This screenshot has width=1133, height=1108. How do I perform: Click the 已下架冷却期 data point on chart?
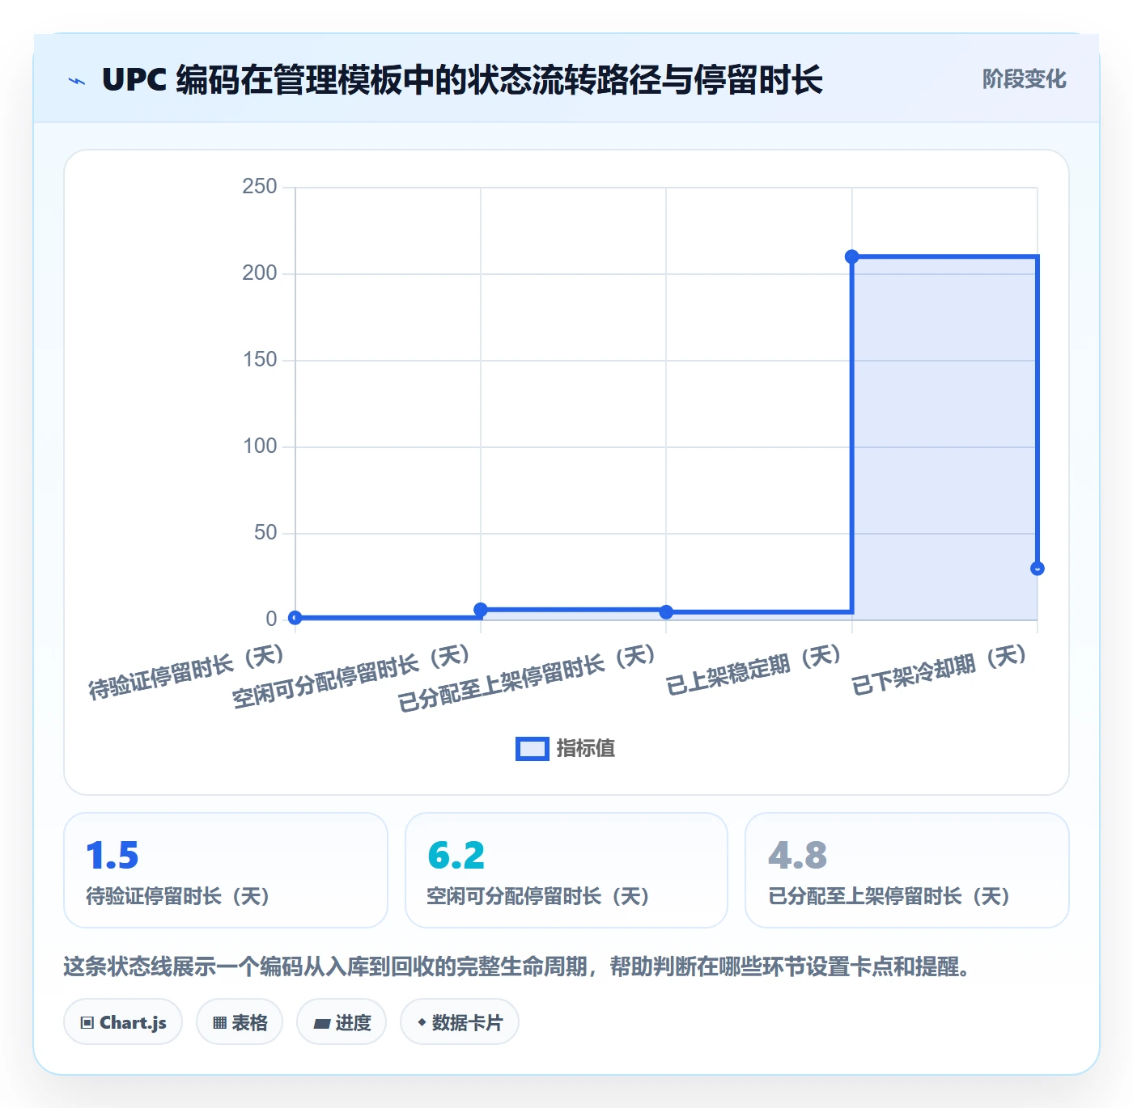tap(1037, 569)
